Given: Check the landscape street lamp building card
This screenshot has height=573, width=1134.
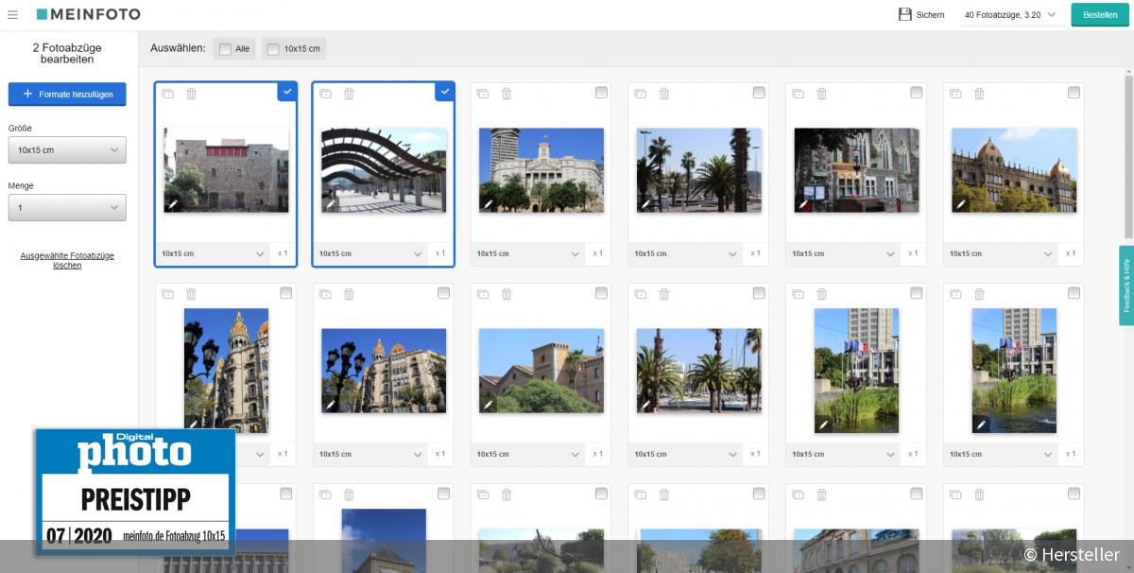Looking at the screenshot, I should (443, 293).
